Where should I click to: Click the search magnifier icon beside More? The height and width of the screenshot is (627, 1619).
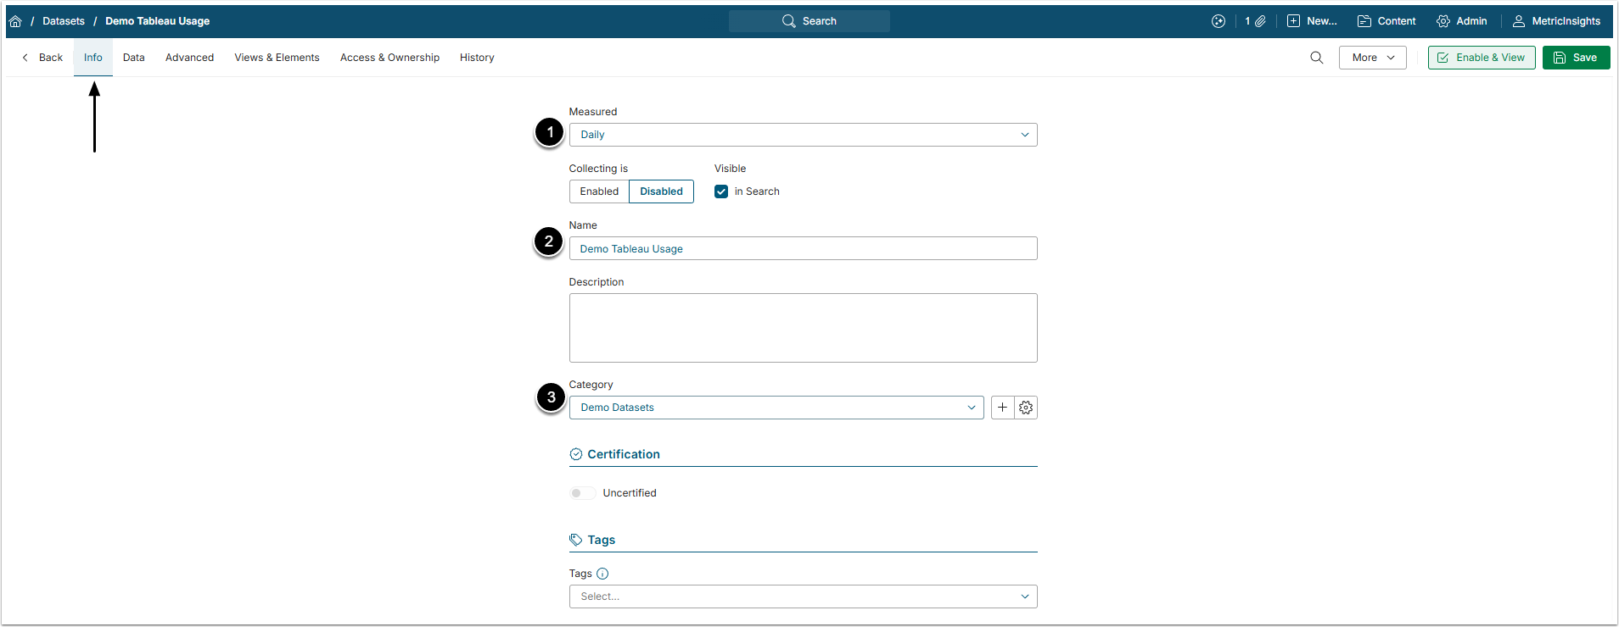coord(1316,58)
